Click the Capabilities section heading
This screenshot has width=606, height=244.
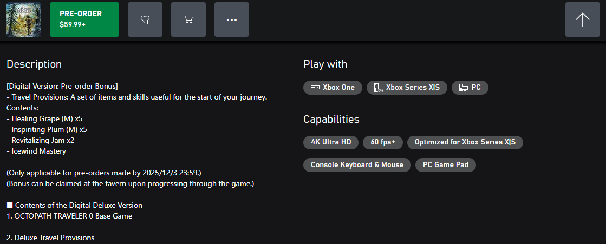click(x=331, y=119)
